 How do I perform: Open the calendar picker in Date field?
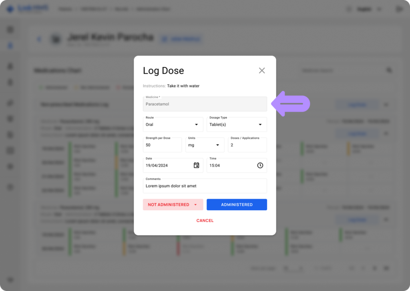(x=196, y=165)
